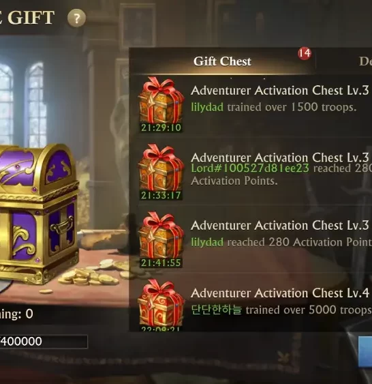
Task: Click the Korean player name 단단한하늘
Action: point(216,310)
